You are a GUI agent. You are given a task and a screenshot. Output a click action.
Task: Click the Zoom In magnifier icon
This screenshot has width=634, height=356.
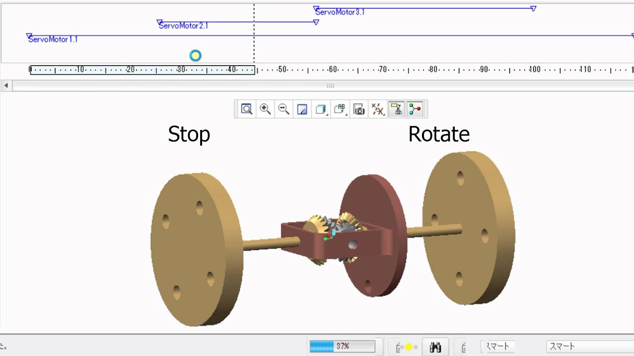click(265, 109)
